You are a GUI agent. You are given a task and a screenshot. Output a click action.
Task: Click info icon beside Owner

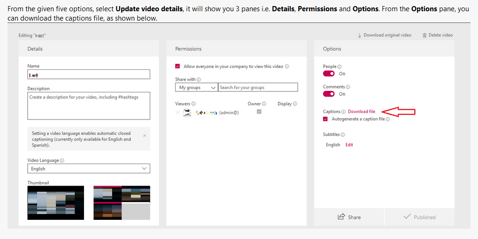[x=264, y=104]
